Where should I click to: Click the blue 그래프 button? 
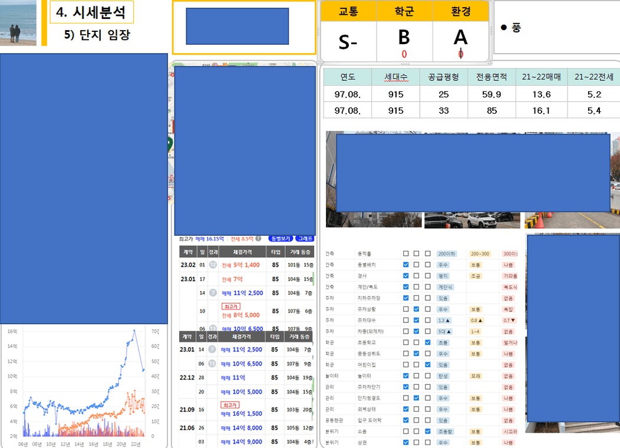pyautogui.click(x=305, y=239)
